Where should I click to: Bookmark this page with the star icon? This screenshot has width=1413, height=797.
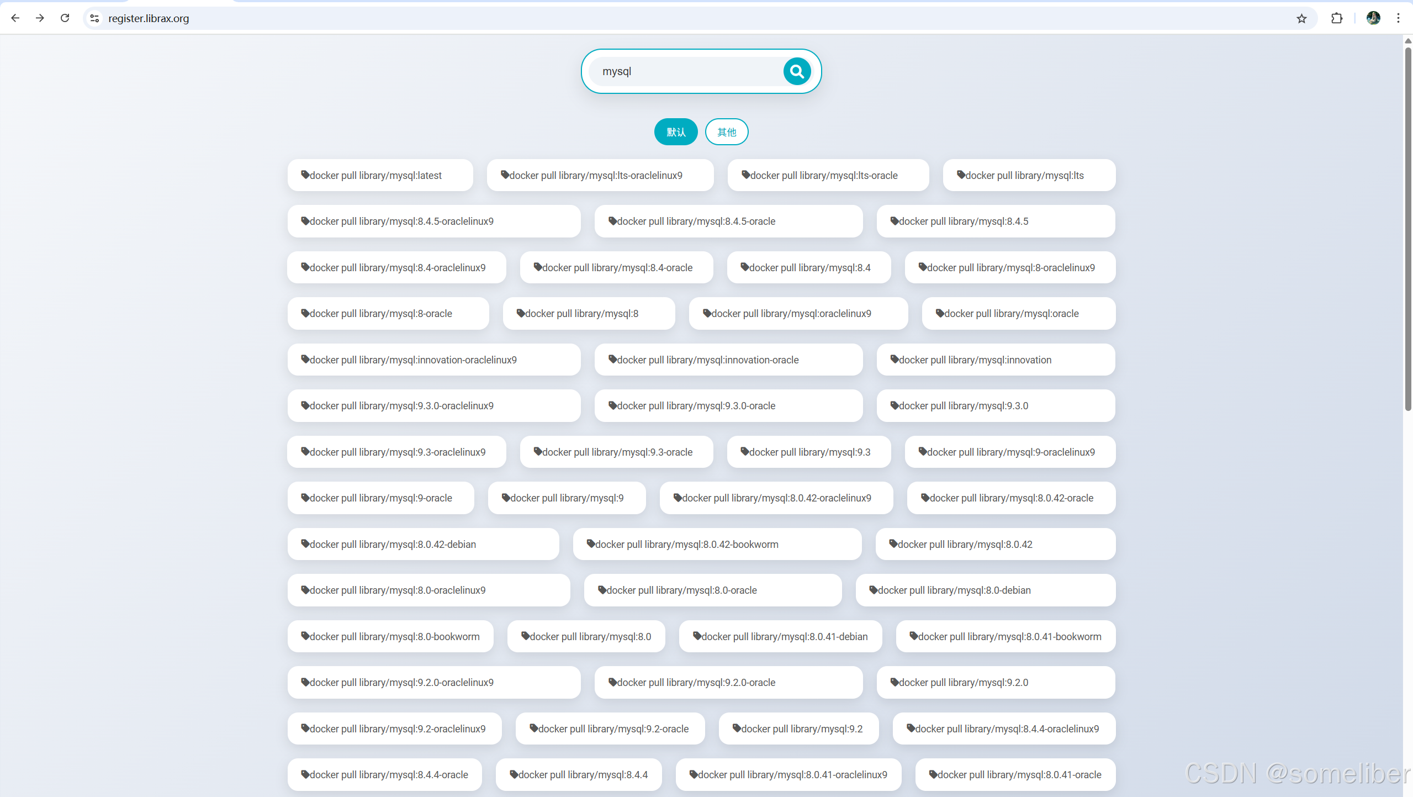coord(1301,18)
